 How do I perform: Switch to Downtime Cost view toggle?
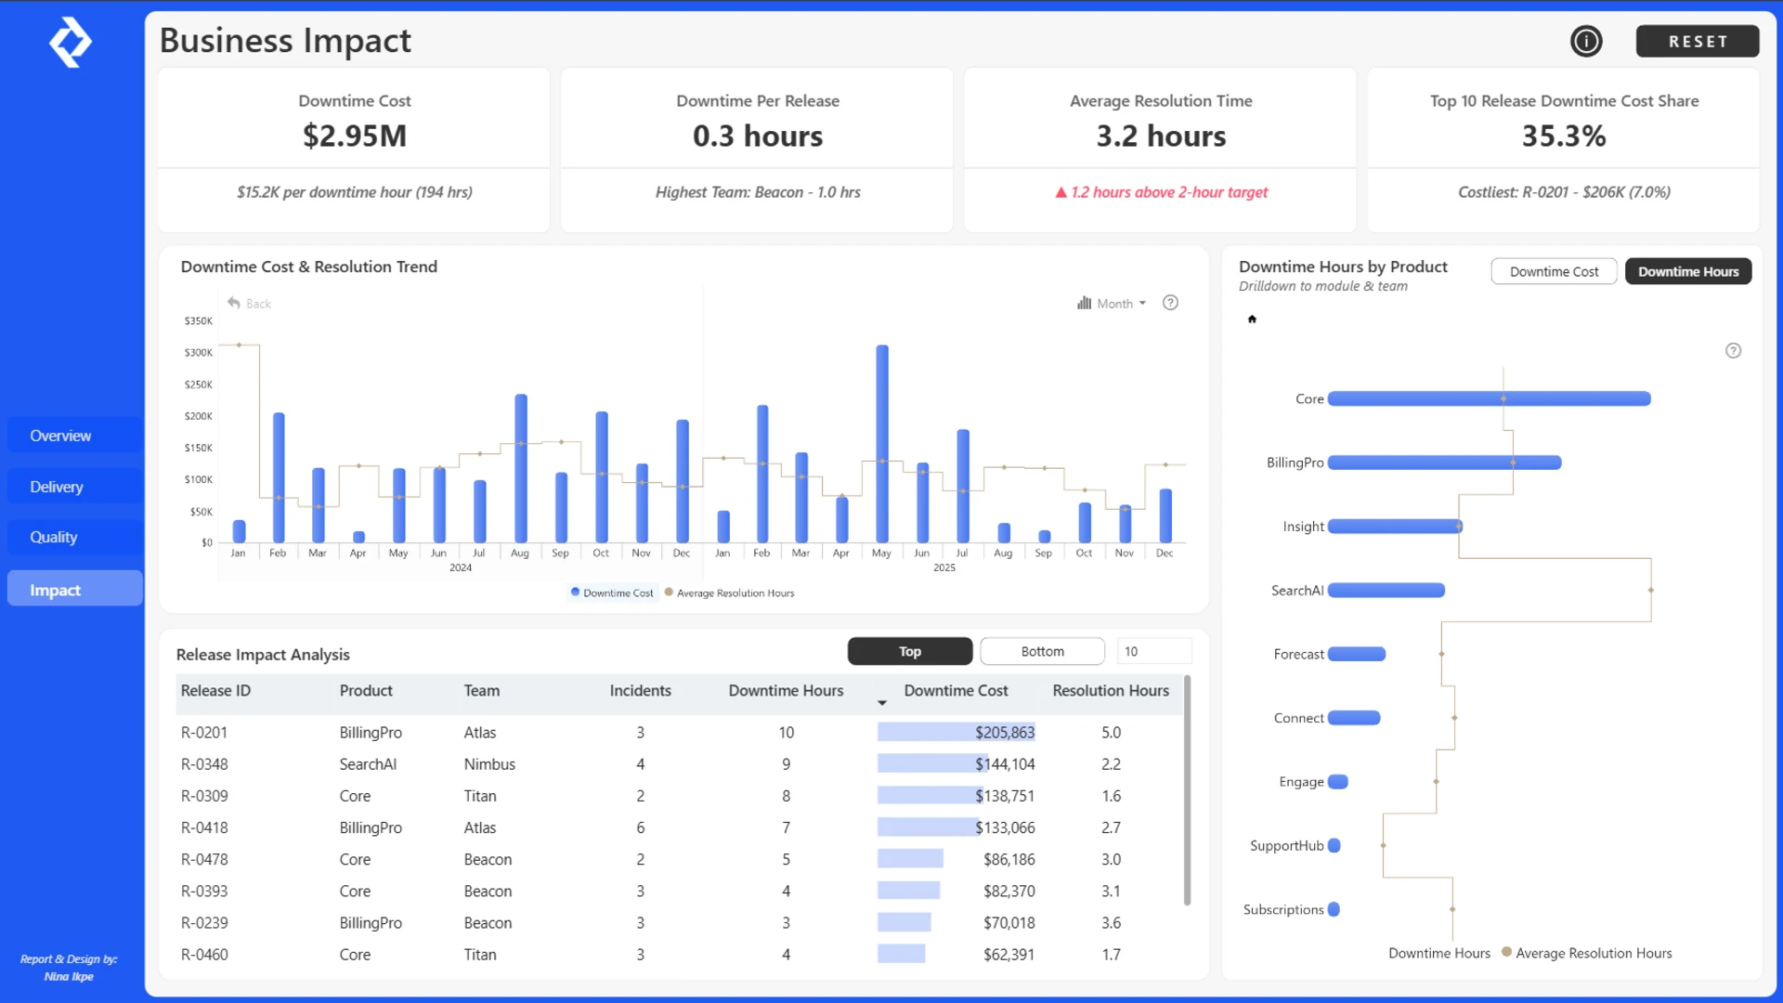click(1554, 271)
